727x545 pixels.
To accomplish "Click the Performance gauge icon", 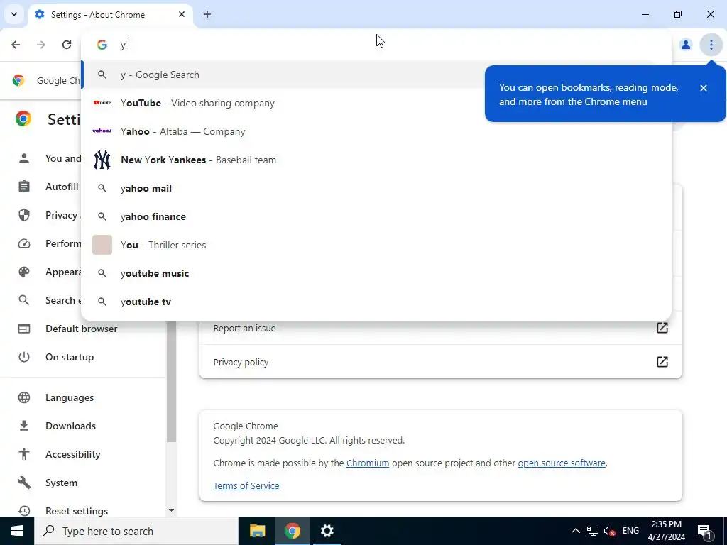I will click(x=24, y=243).
